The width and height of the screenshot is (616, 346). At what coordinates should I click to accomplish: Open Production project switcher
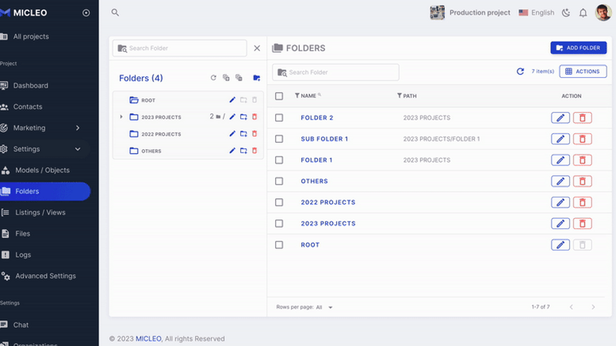tap(470, 12)
